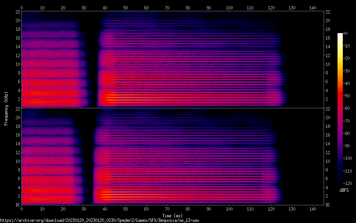Click the dBFS label under the color scale
The height and width of the screenshot is (223, 356).
[344, 190]
